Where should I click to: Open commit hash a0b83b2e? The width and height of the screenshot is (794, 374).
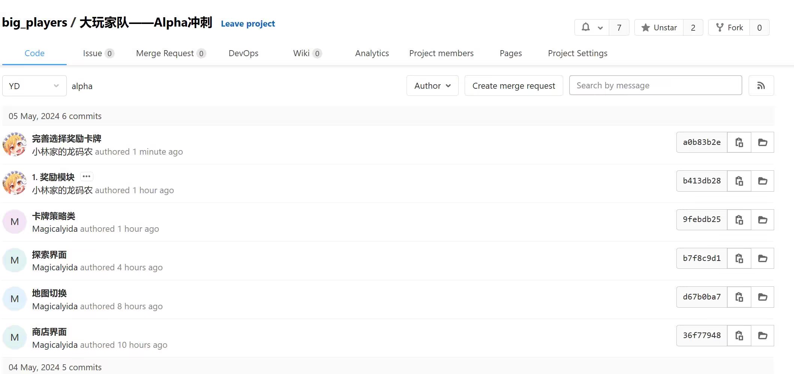(x=701, y=142)
